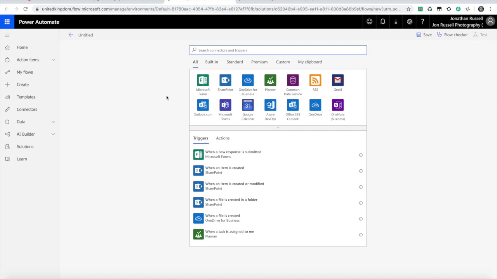Show info for OneDrive file is created trigger

click(361, 219)
